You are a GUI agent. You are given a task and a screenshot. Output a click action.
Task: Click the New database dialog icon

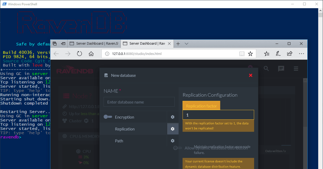tap(106, 75)
